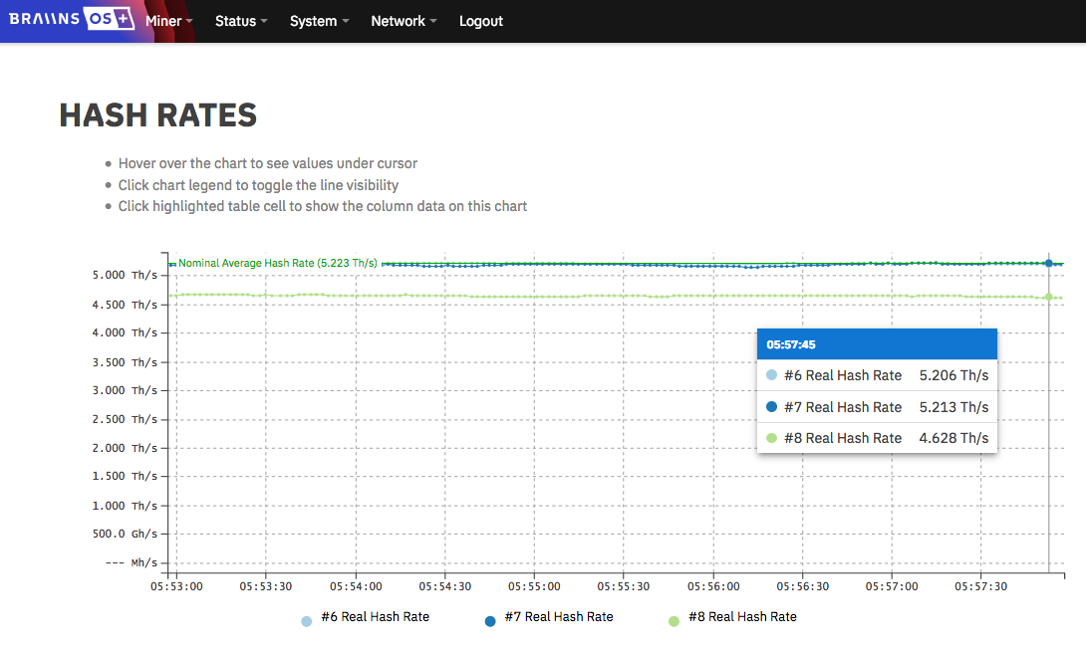Viewport: 1086px width, 655px height.
Task: Click the green #8 legend dot
Action: tap(674, 621)
